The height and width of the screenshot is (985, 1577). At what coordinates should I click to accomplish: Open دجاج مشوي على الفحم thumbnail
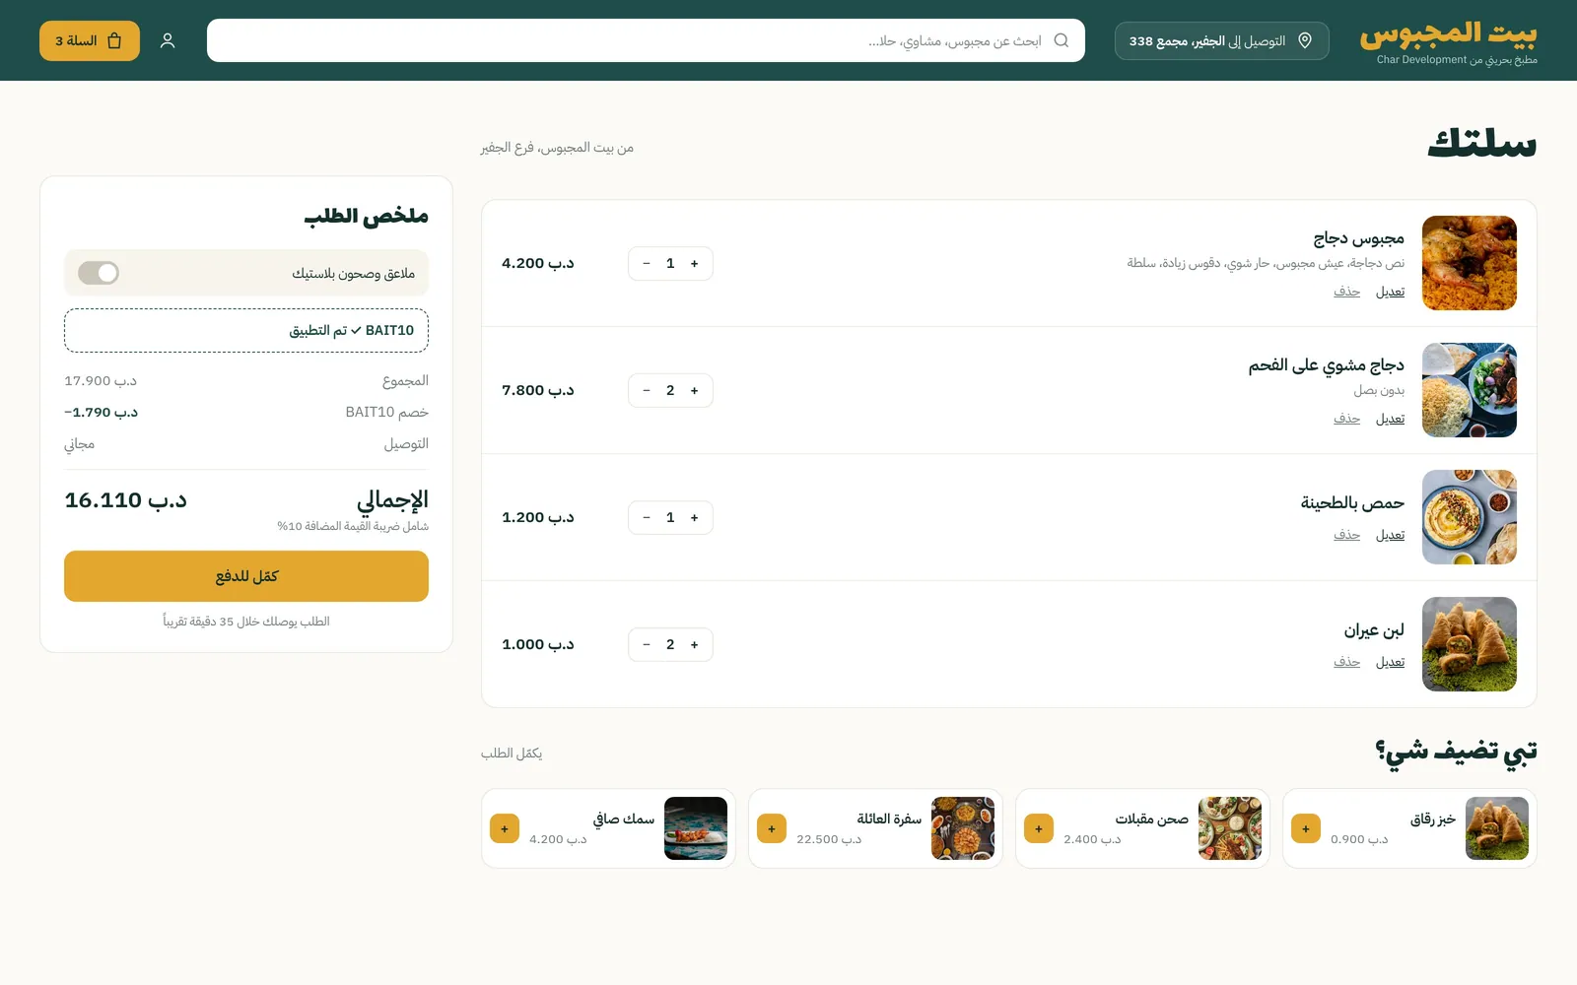[1470, 390]
